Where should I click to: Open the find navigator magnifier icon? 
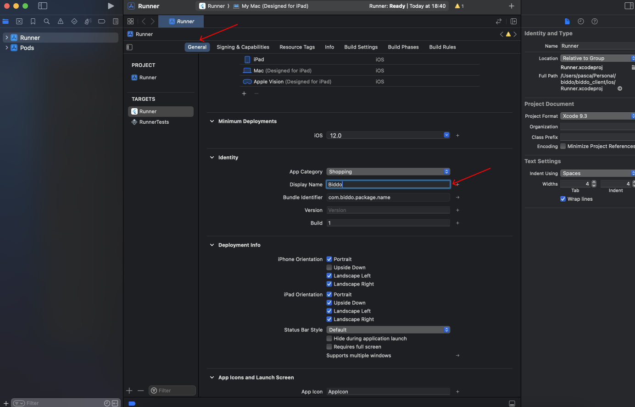coord(47,22)
